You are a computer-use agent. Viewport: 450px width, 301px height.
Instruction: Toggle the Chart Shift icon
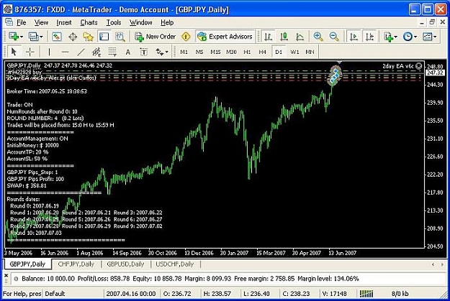369,37
